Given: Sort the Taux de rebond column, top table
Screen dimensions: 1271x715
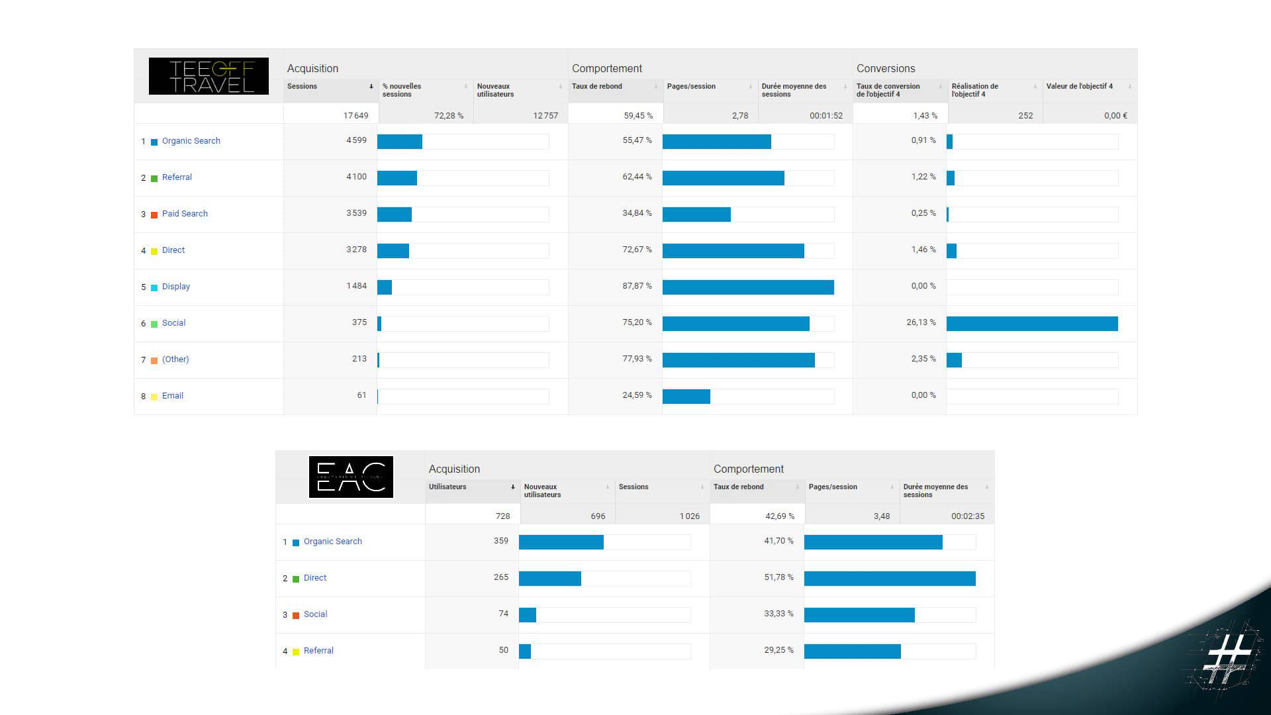Looking at the screenshot, I should coord(656,87).
